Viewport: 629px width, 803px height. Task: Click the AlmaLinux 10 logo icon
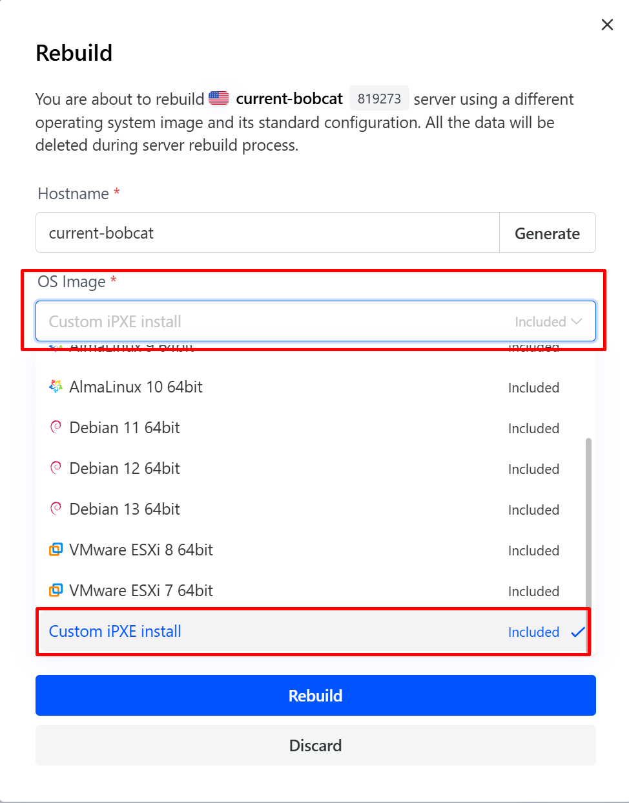[56, 387]
